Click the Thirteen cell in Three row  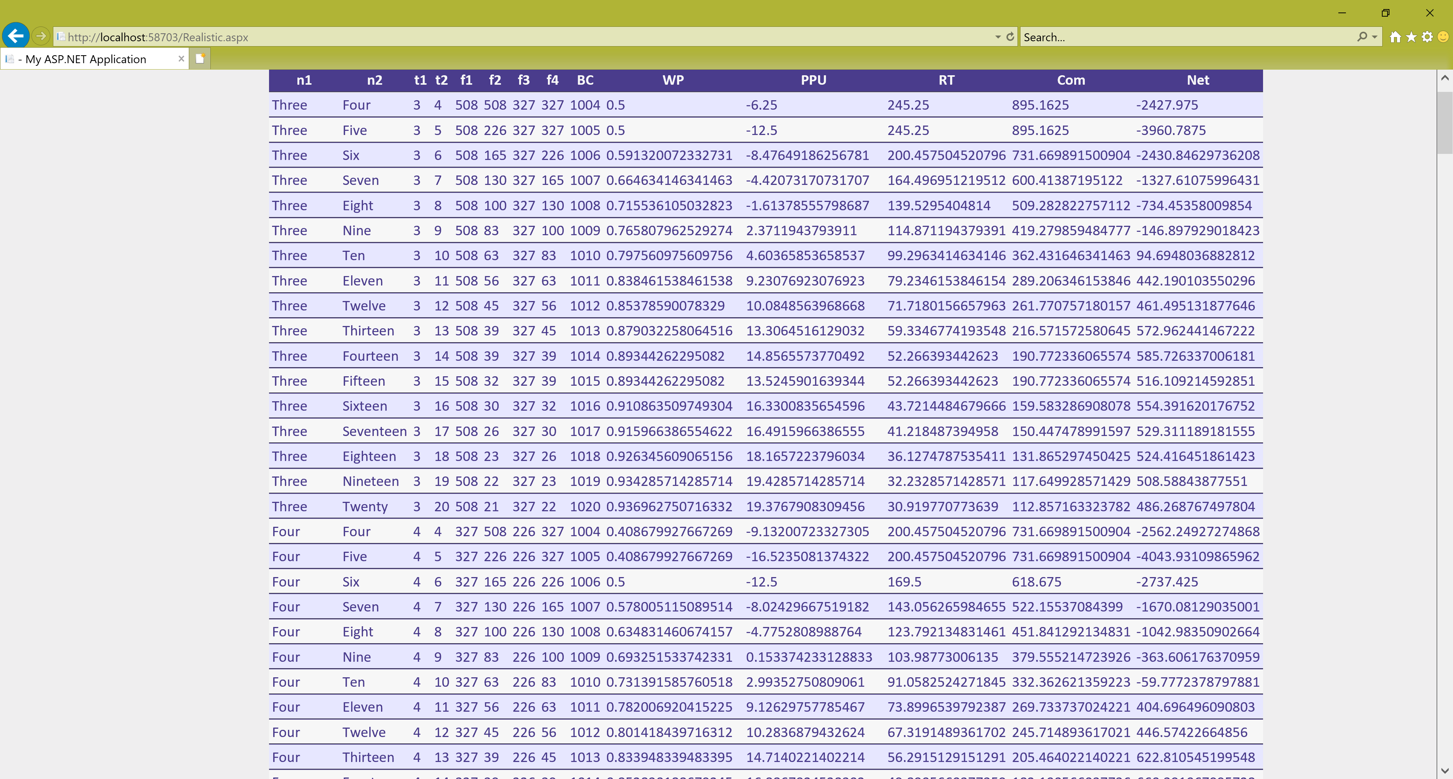[x=368, y=331]
